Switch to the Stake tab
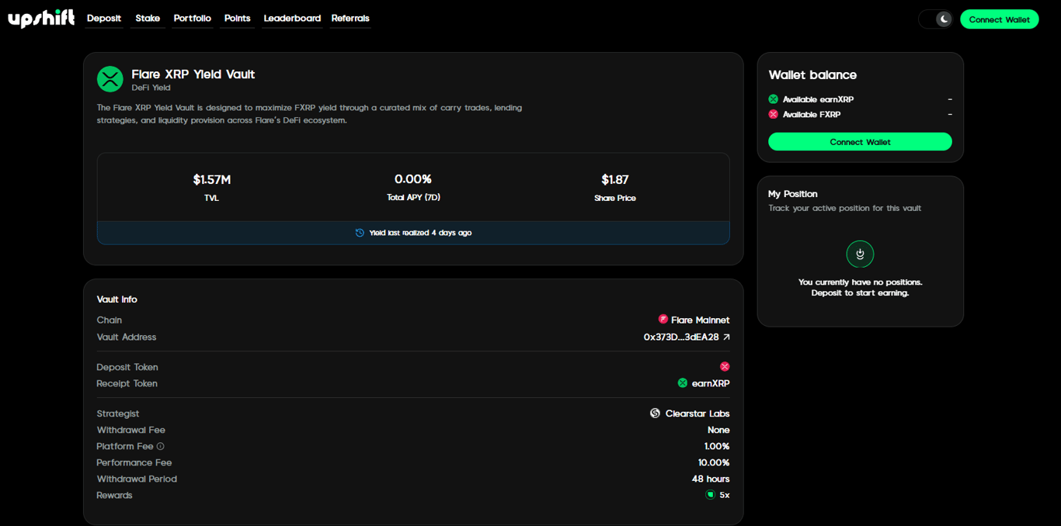The height and width of the screenshot is (526, 1061). (148, 18)
